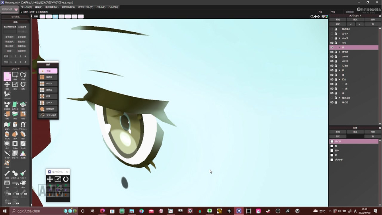Open the ヘルプ(H) menu
Image resolution: width=382 pixels, height=215 pixels.
[113, 7]
